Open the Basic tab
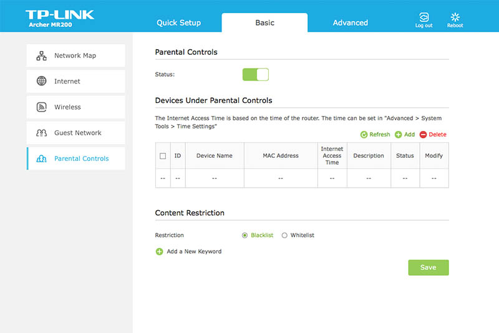The width and height of the screenshot is (499, 333). 264,22
